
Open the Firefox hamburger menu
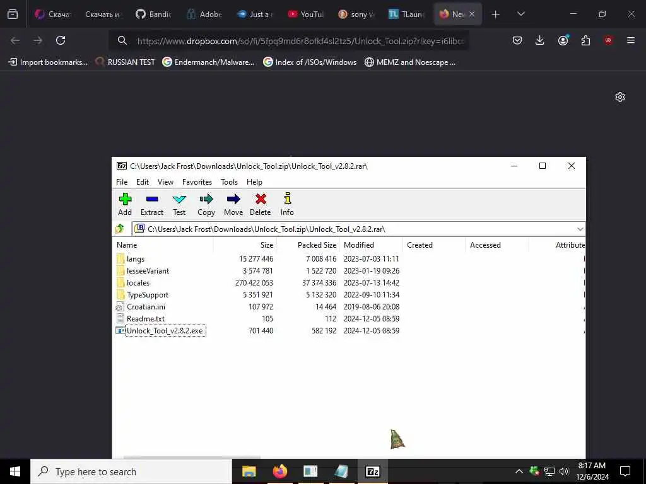click(631, 40)
